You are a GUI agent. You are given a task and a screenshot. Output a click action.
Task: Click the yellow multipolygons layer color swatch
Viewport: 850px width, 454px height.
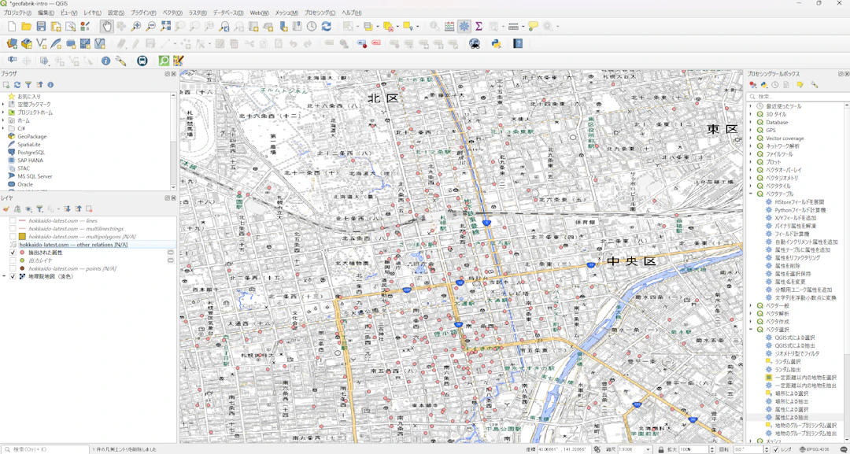(x=22, y=237)
